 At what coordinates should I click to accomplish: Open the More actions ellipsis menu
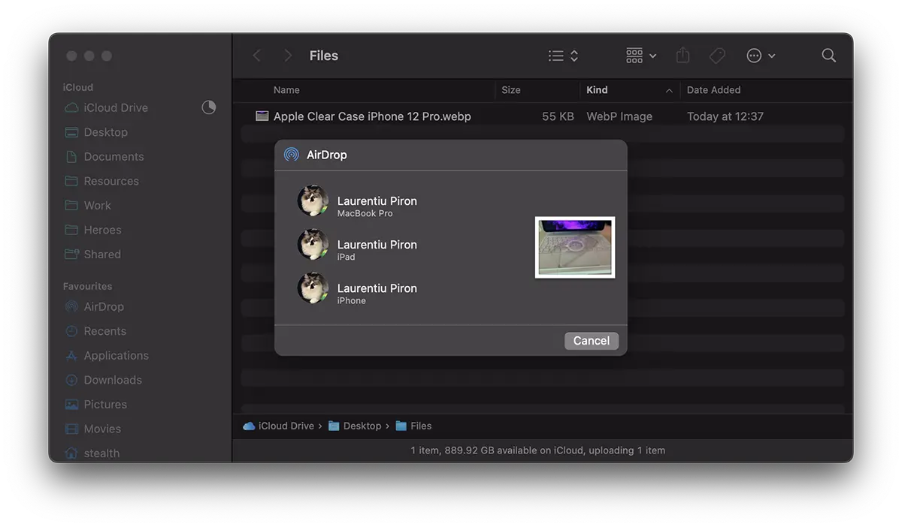(x=761, y=56)
